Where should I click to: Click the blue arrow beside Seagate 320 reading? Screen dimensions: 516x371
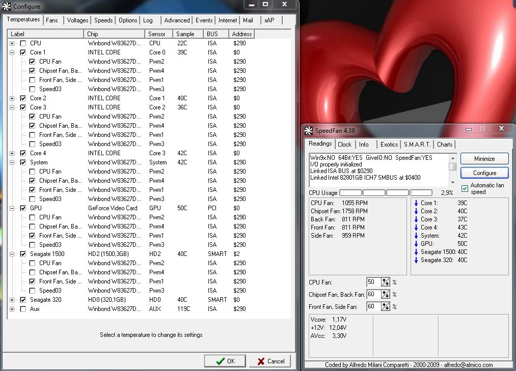tap(416, 260)
